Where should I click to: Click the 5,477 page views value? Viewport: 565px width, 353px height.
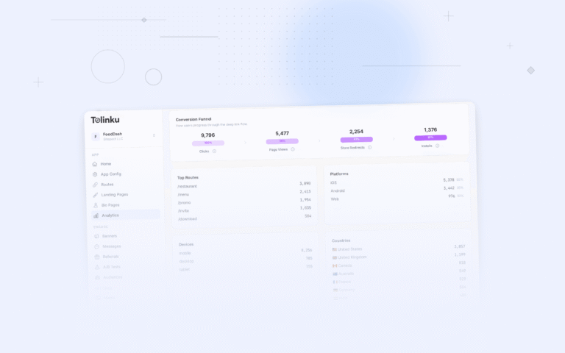[x=282, y=133]
